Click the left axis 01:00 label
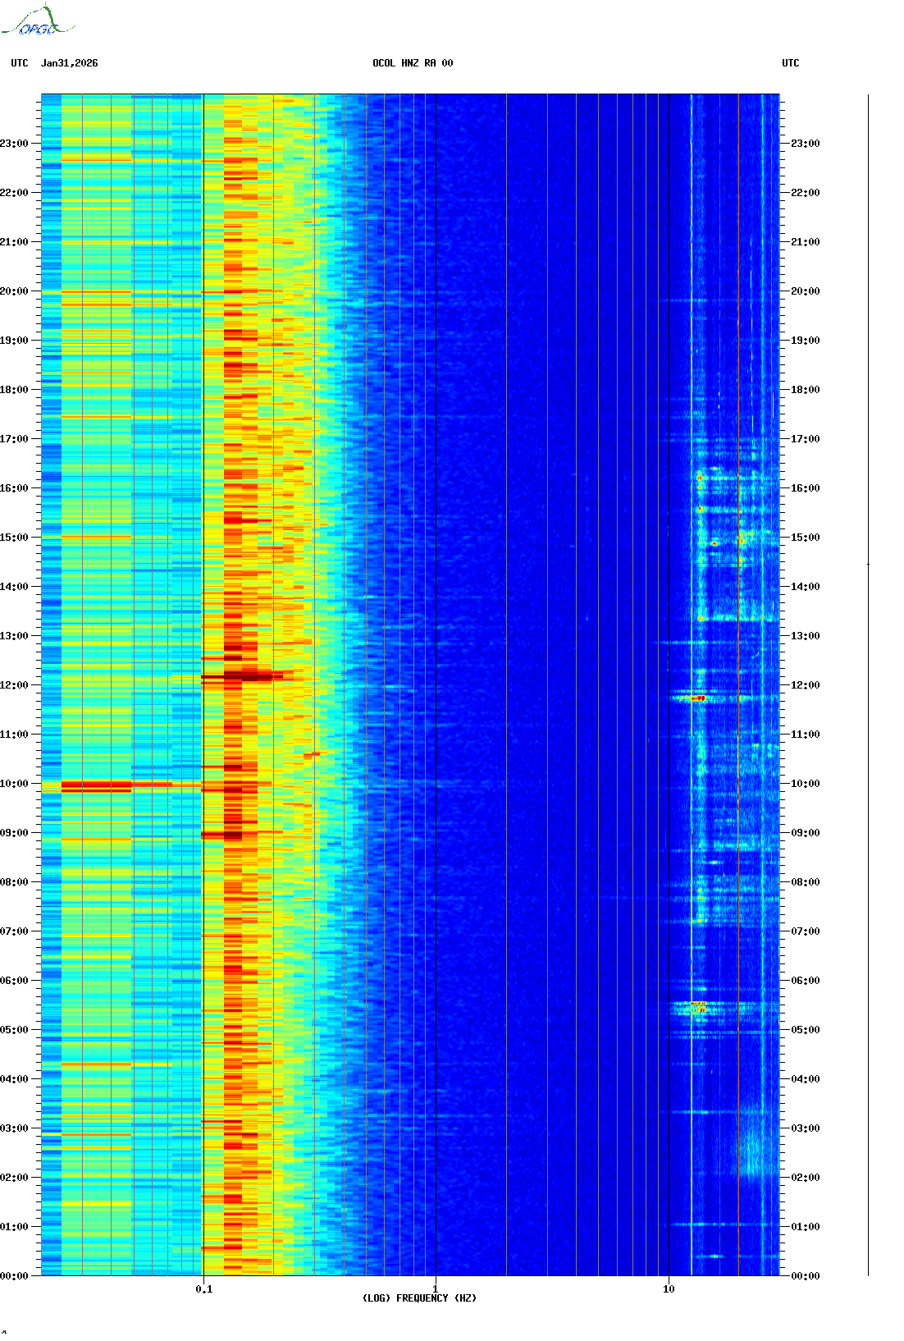The image size is (904, 1341). [14, 1227]
